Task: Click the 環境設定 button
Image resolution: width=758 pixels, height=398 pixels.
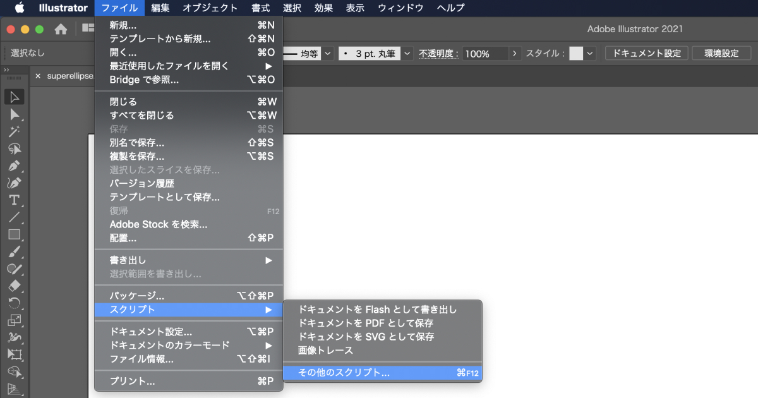Action: click(721, 53)
